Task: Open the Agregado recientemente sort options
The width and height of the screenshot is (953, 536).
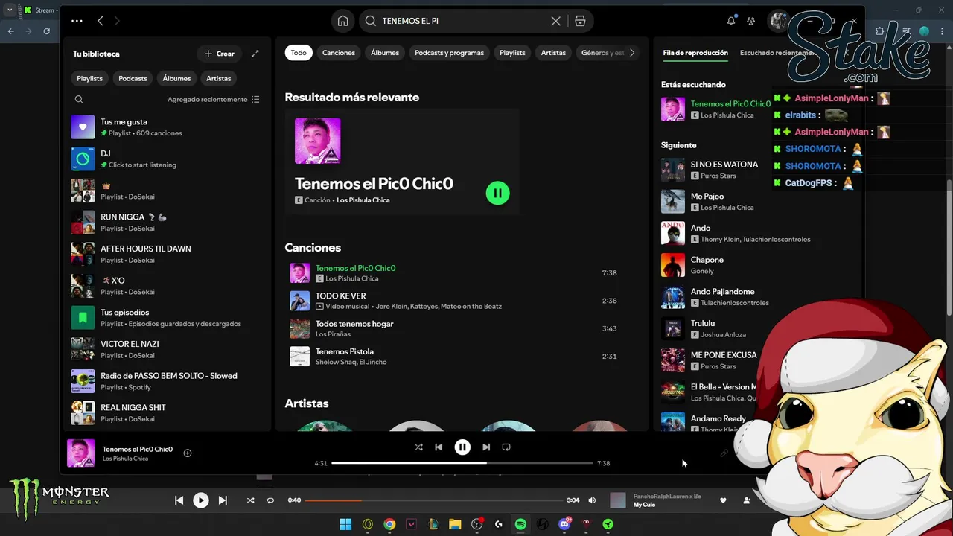Action: 213,99
